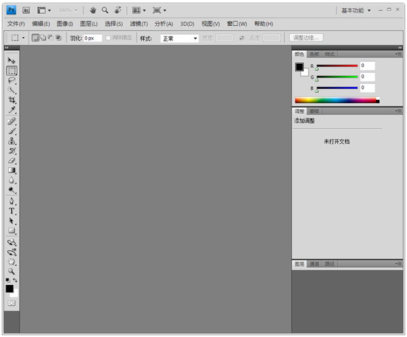Click the 羽化 feather input field
Viewport: 407px width, 337px height.
click(x=92, y=38)
